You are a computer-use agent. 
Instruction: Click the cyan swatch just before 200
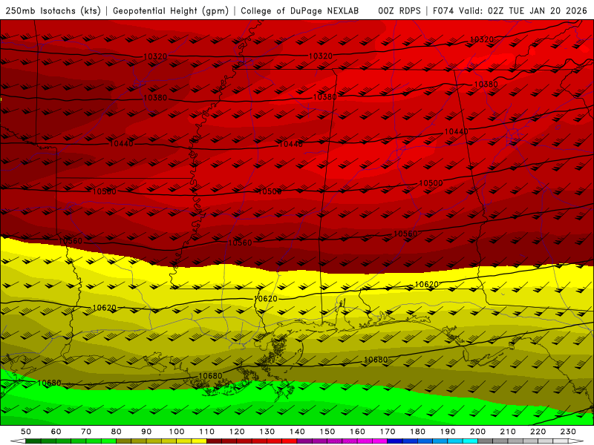[x=470, y=441]
